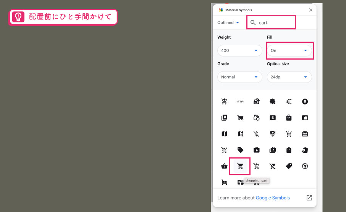Pick the tilted loyalty tag icon
The width and height of the screenshot is (346, 212).
pyautogui.click(x=289, y=166)
